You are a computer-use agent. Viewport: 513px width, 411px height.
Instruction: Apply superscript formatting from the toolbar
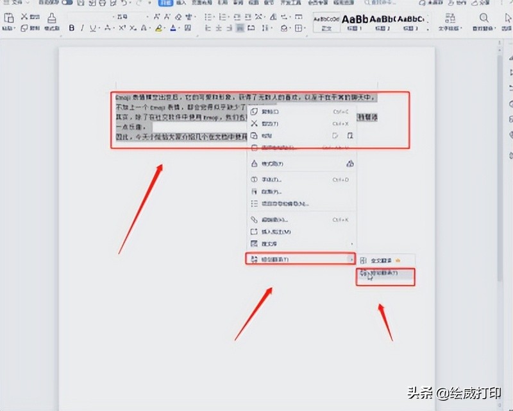121,27
